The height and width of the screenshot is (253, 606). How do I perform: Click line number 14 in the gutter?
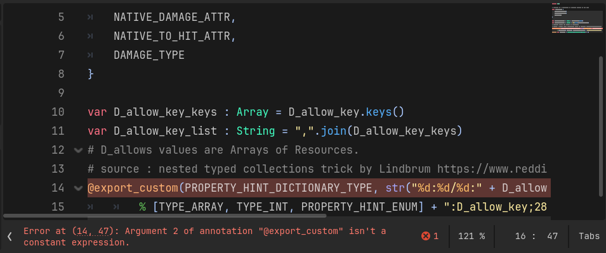57,188
